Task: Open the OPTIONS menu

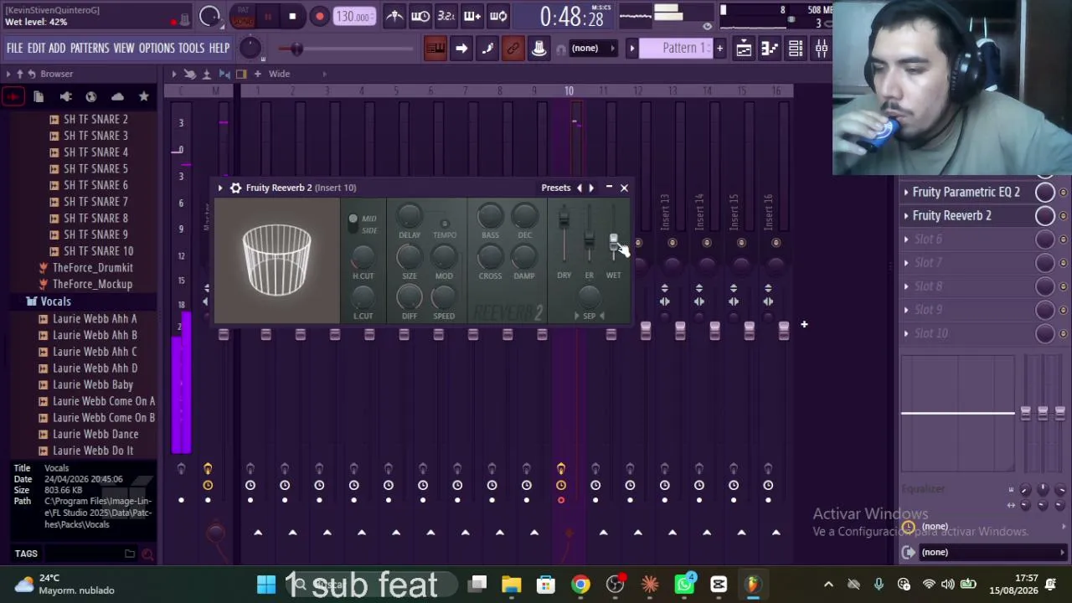Action: 157,49
